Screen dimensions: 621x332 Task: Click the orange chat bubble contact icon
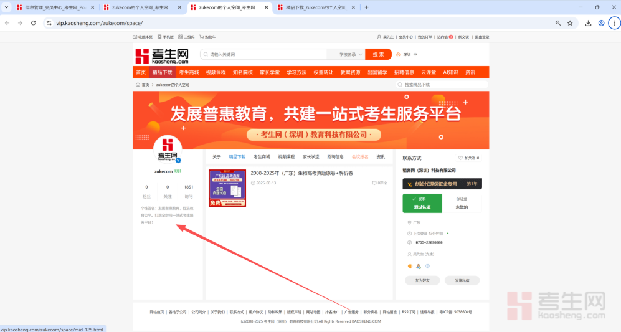[x=410, y=266]
